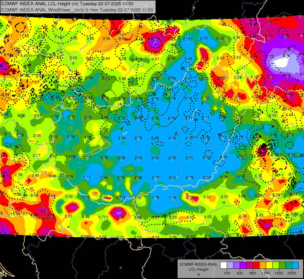Click the wind shear value 2.62

pyautogui.click(x=172, y=138)
